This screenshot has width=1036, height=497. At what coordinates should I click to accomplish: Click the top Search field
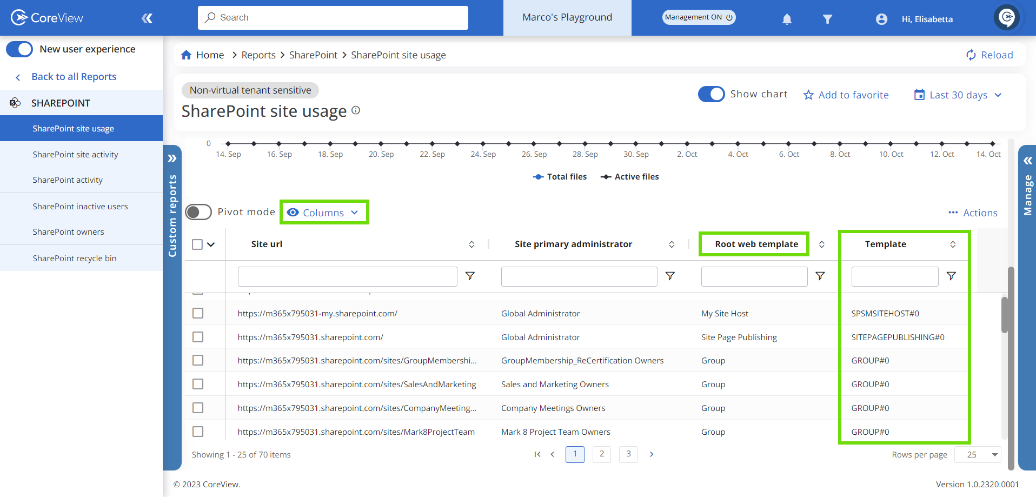333,18
